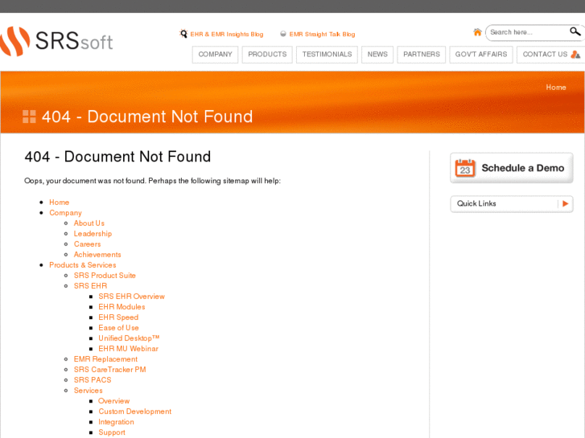The width and height of the screenshot is (585, 438).
Task: Open the COMPANY menu
Action: click(x=216, y=55)
